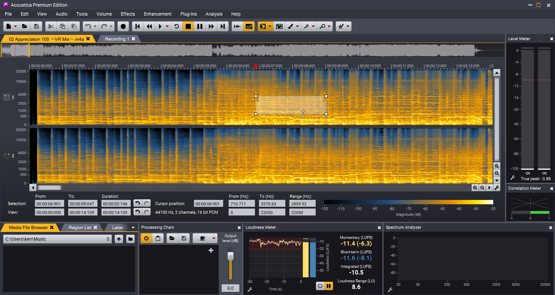
Task: Select the envelope selection tool
Action: click(x=279, y=26)
